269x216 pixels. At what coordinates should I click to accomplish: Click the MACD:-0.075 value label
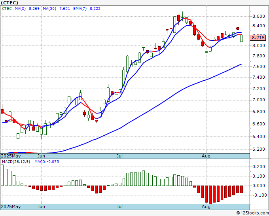47,162
